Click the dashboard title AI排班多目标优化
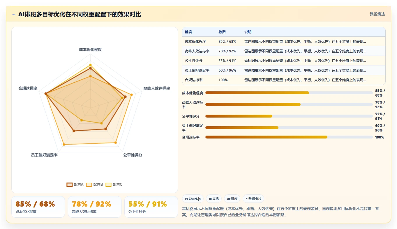The width and height of the screenshot is (397, 229). click(80, 15)
